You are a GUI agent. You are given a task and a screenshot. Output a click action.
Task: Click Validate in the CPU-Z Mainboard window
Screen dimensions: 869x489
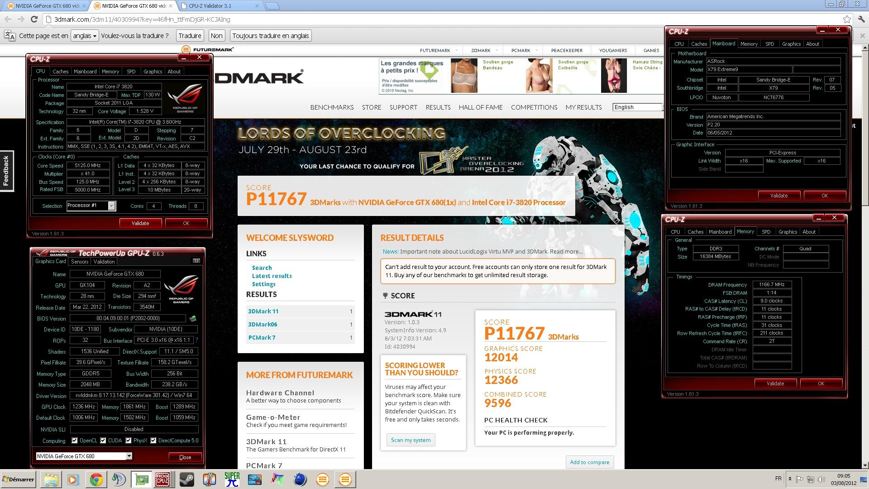tap(778, 196)
